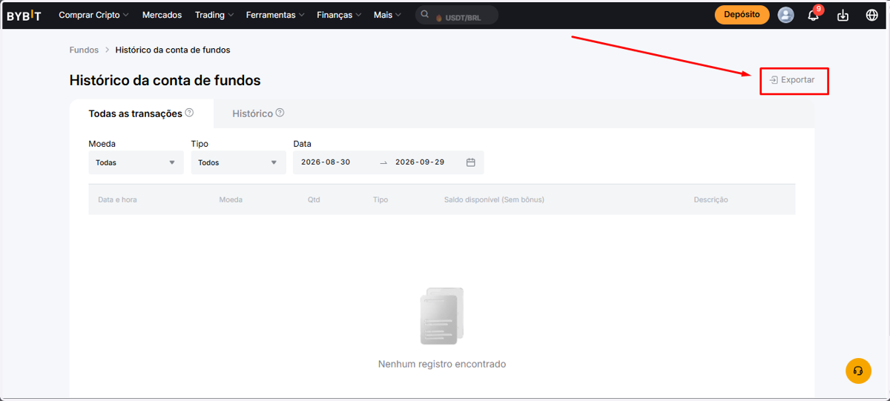This screenshot has height=401, width=890.
Task: Click Histórico da conta de fundos breadcrumb text
Action: click(173, 50)
